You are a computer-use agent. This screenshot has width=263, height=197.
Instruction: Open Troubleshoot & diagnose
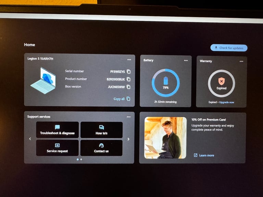[x=58, y=130]
